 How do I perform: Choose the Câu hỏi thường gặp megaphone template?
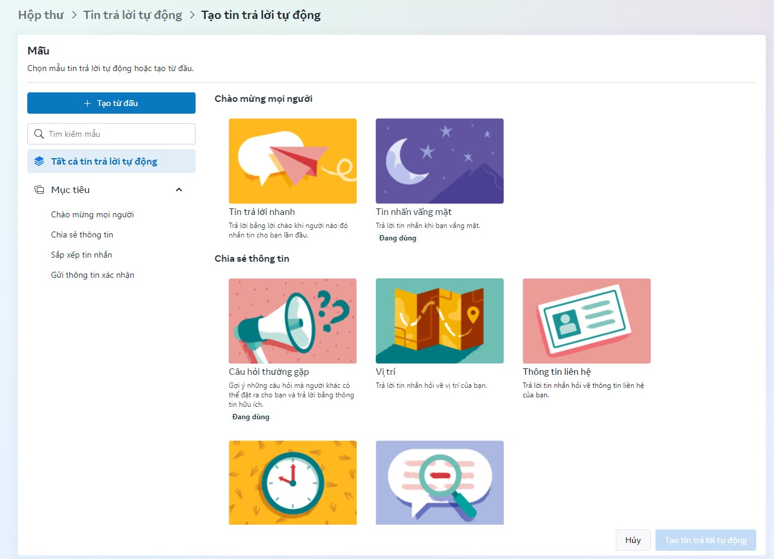pyautogui.click(x=292, y=321)
